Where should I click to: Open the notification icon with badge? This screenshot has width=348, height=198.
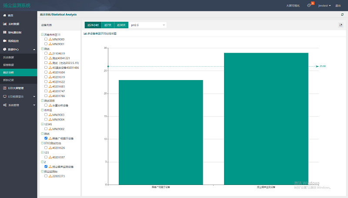coord(309,6)
